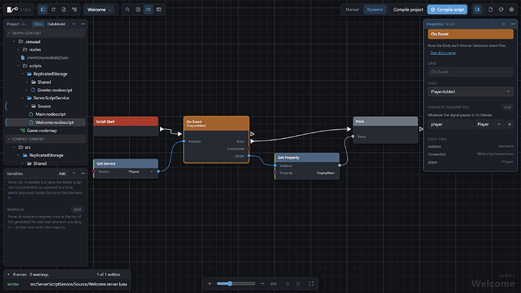
Task: Collapse the .roswaal folder
Action: (x=14, y=42)
